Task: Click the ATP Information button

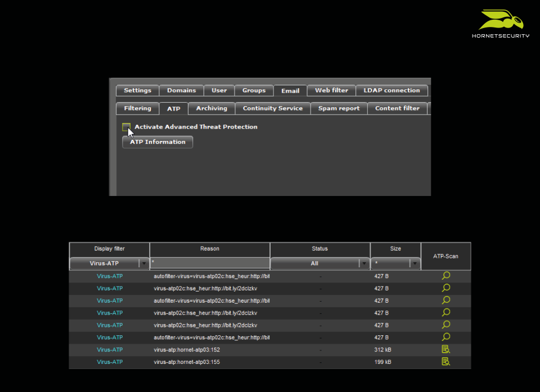Action: (x=157, y=142)
